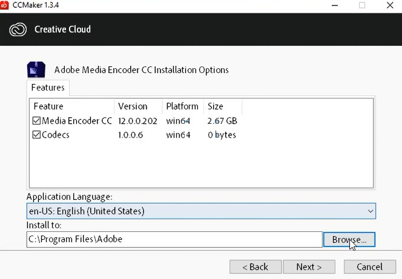
Task: Proceed by clicking Next
Action: point(309,267)
